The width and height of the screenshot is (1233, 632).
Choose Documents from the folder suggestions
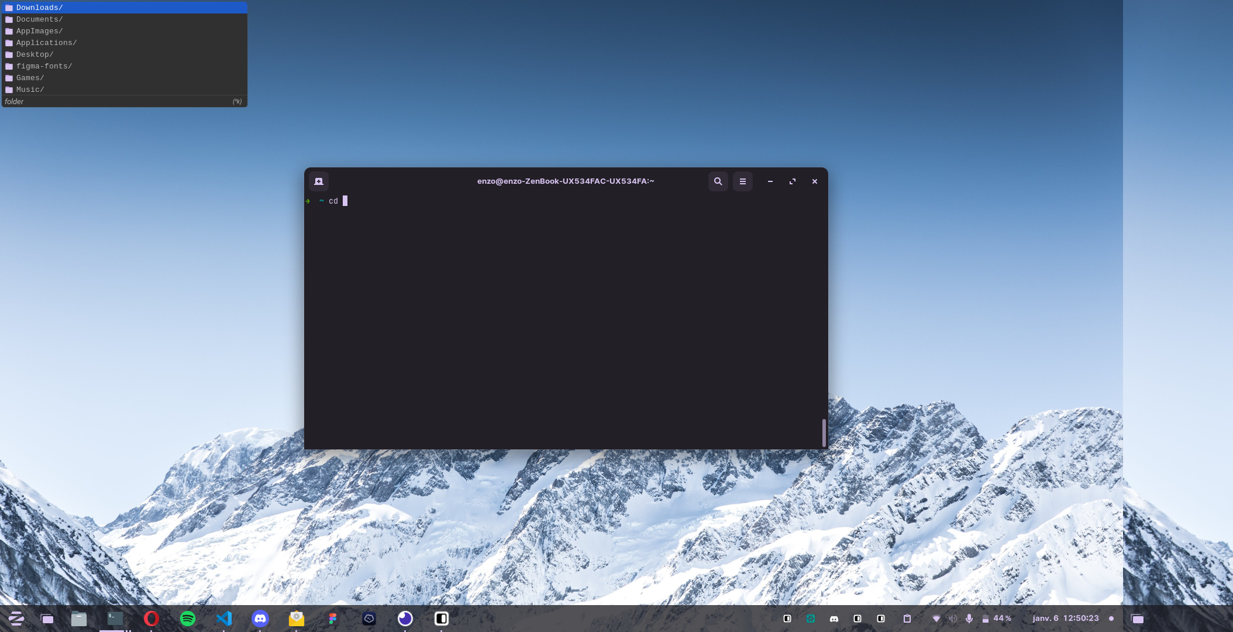coord(39,19)
